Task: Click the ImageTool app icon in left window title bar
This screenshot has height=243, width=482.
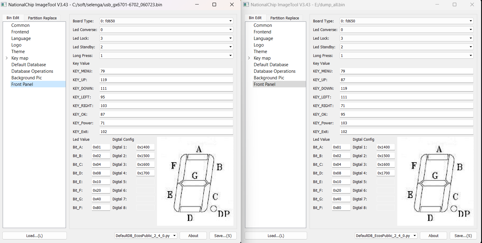Action: point(4,4)
